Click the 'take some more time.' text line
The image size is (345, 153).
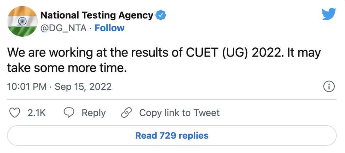[67, 68]
